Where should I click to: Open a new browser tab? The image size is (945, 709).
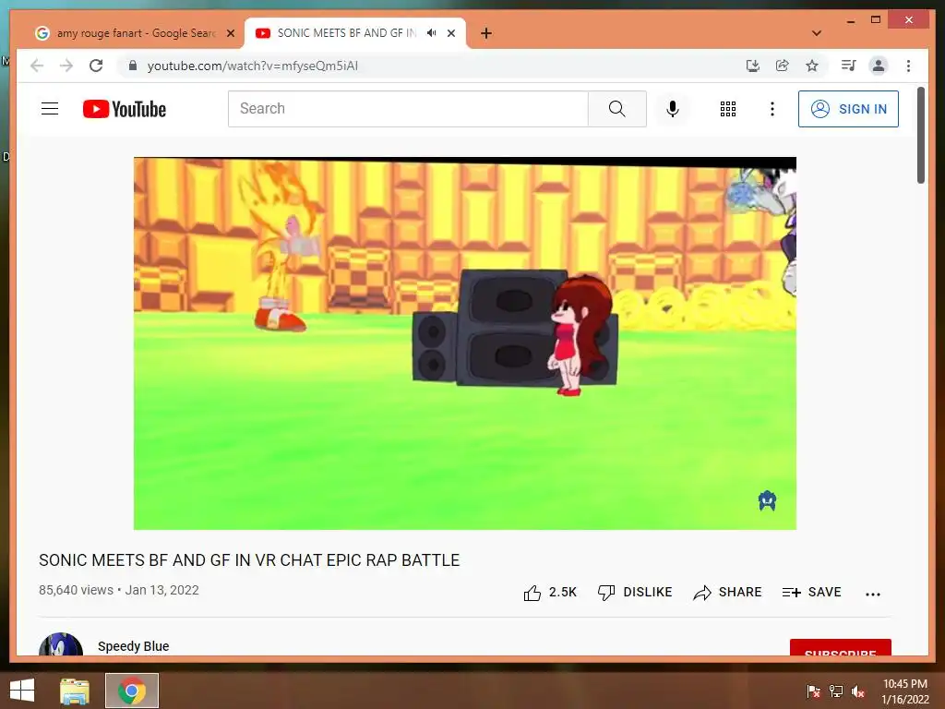click(x=485, y=33)
